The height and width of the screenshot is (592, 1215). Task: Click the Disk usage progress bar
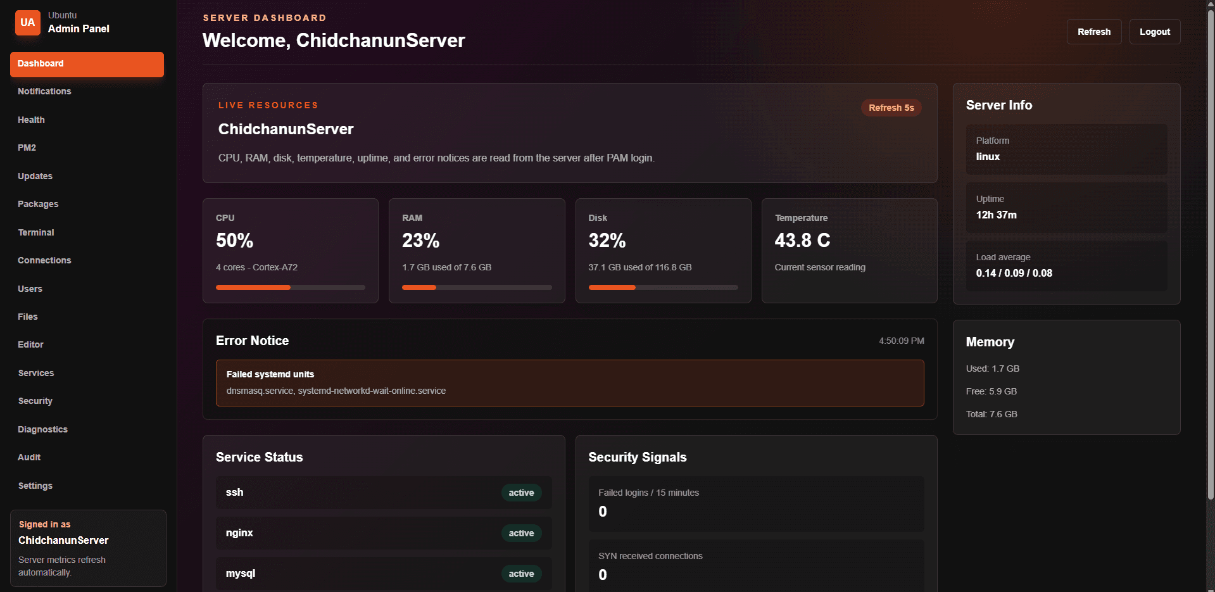pyautogui.click(x=663, y=287)
